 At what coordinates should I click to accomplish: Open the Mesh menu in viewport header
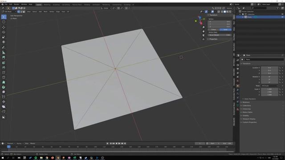45,12
